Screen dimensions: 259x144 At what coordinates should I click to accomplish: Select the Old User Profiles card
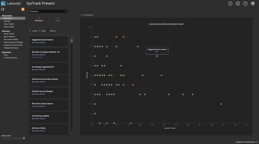(x=49, y=129)
